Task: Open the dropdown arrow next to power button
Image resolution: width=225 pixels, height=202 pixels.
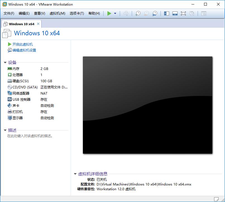Action: (x=115, y=13)
